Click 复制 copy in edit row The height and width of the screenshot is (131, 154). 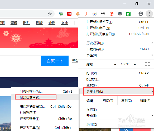(x=127, y=101)
